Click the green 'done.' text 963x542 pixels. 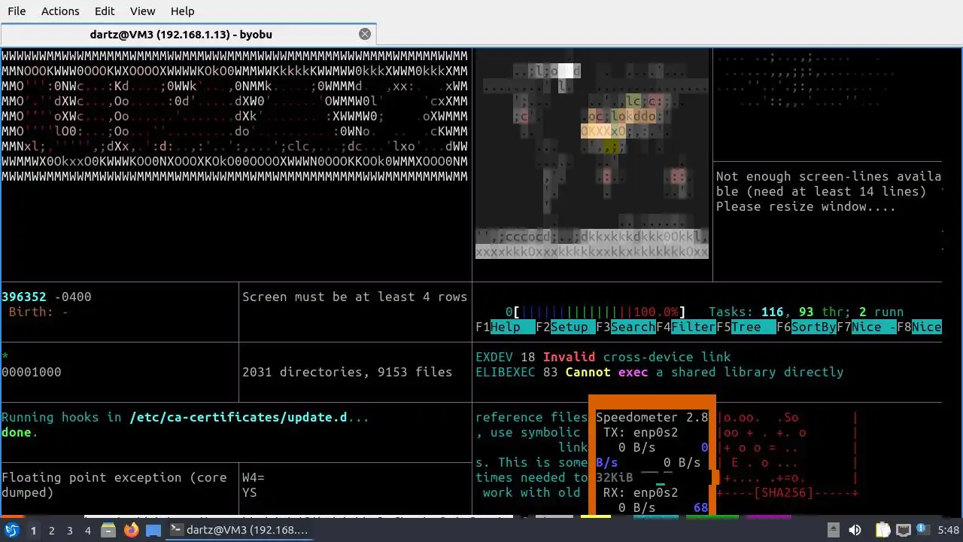(20, 432)
